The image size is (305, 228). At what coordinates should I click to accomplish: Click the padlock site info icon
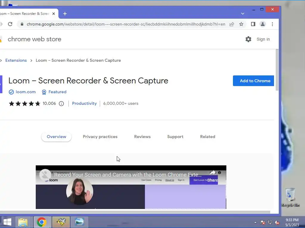point(22,24)
